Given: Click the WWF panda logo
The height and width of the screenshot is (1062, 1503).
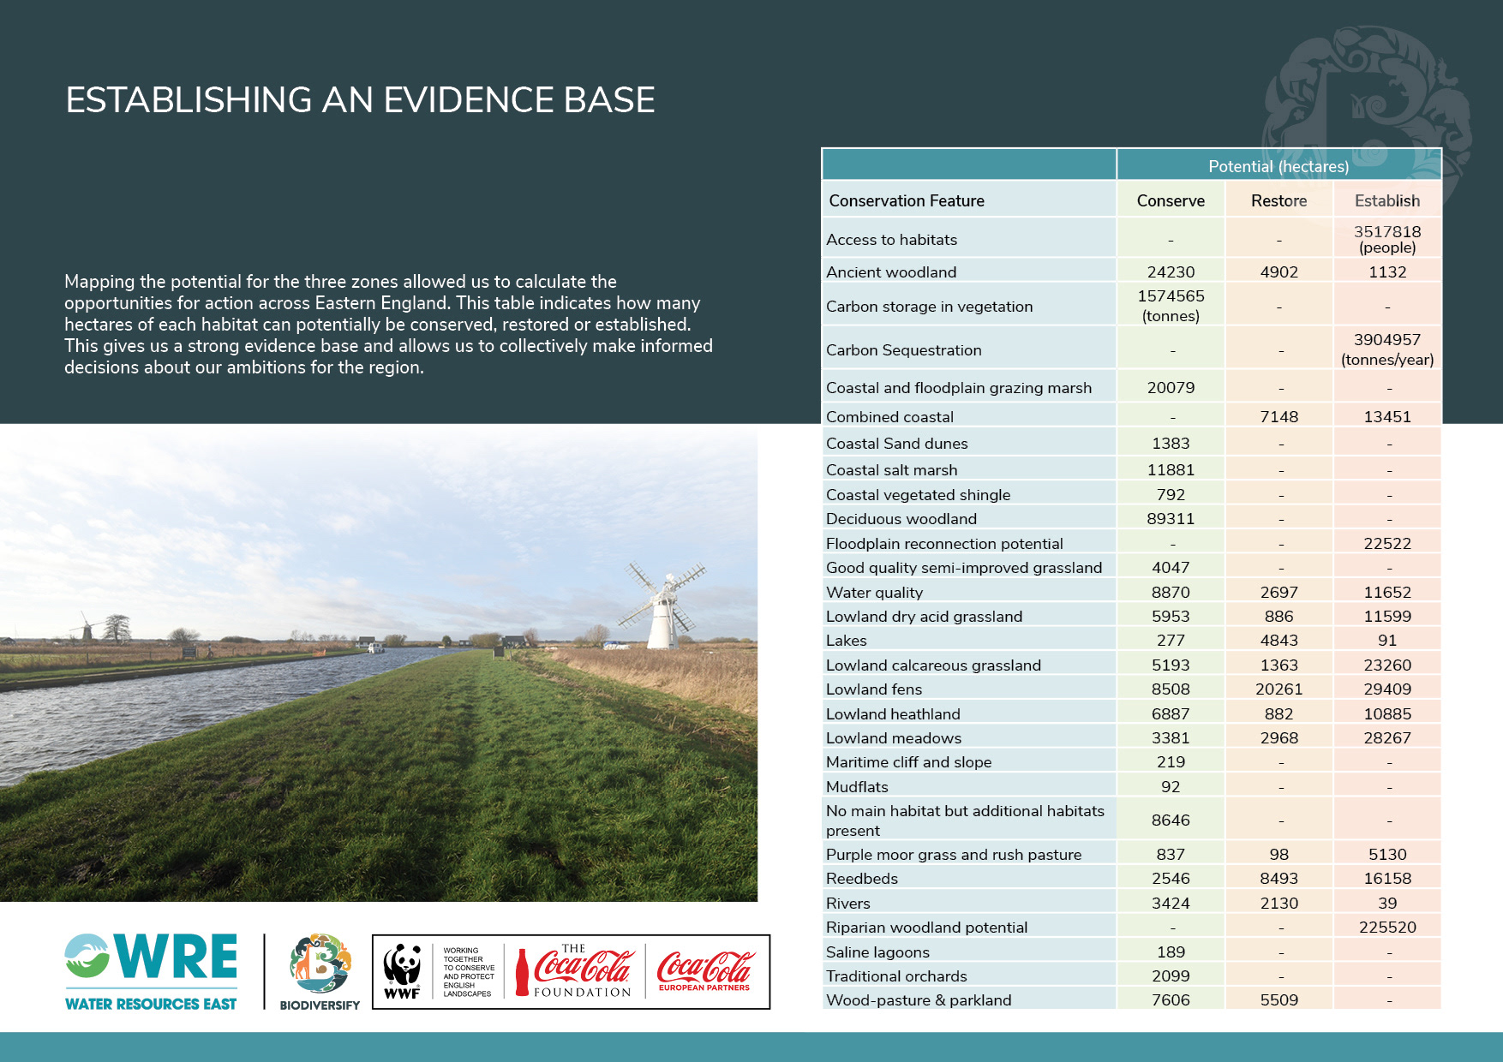Looking at the screenshot, I should [x=402, y=972].
